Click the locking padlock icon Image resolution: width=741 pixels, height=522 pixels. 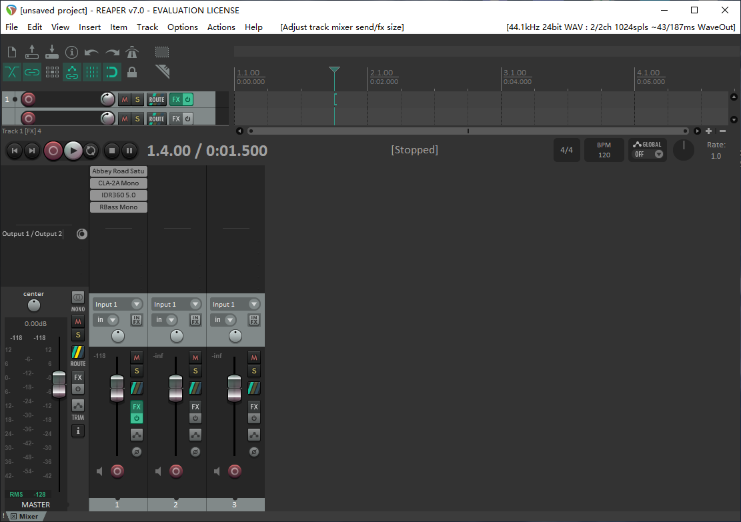pos(132,72)
